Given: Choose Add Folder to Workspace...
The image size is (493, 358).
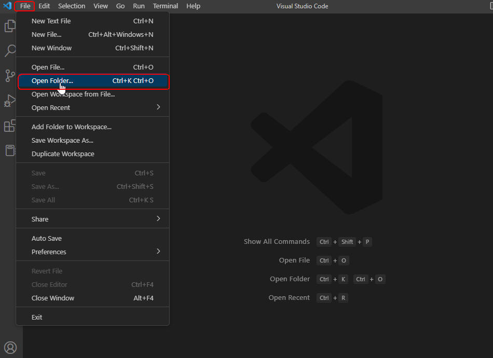Looking at the screenshot, I should click(x=93, y=127).
